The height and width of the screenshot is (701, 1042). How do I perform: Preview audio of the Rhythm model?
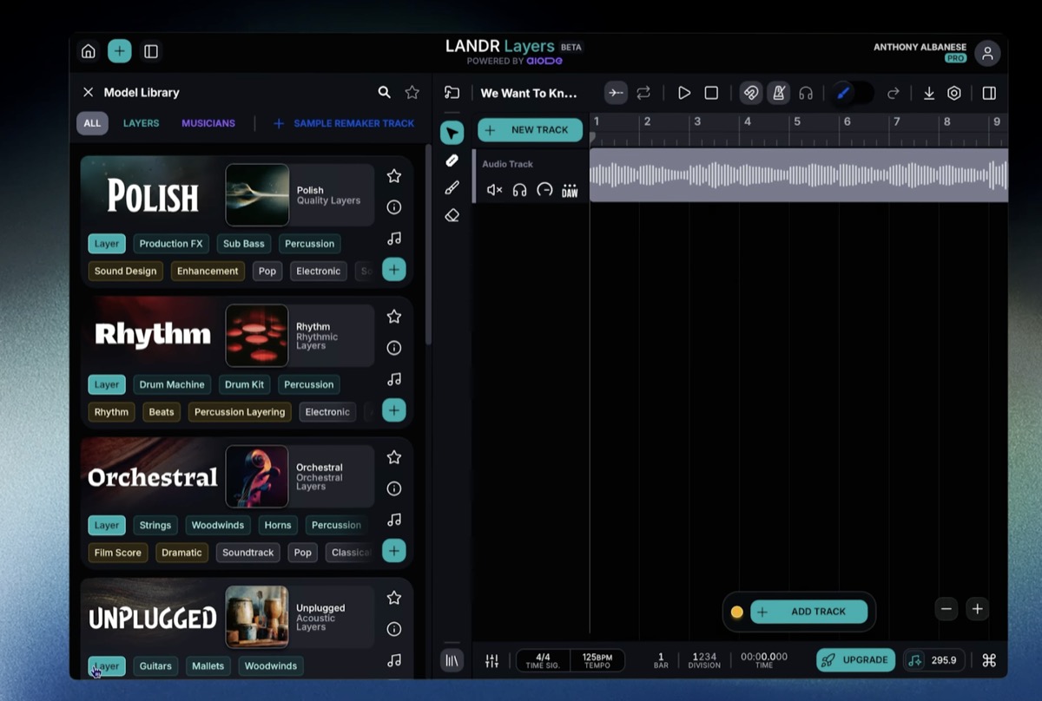[394, 379]
